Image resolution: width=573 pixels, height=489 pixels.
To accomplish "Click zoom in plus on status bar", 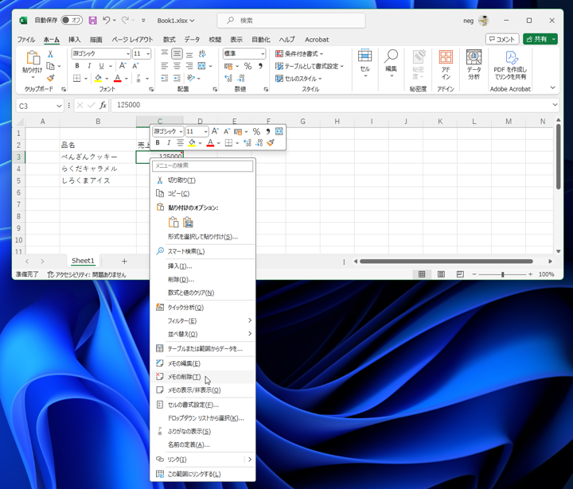I will [x=530, y=274].
